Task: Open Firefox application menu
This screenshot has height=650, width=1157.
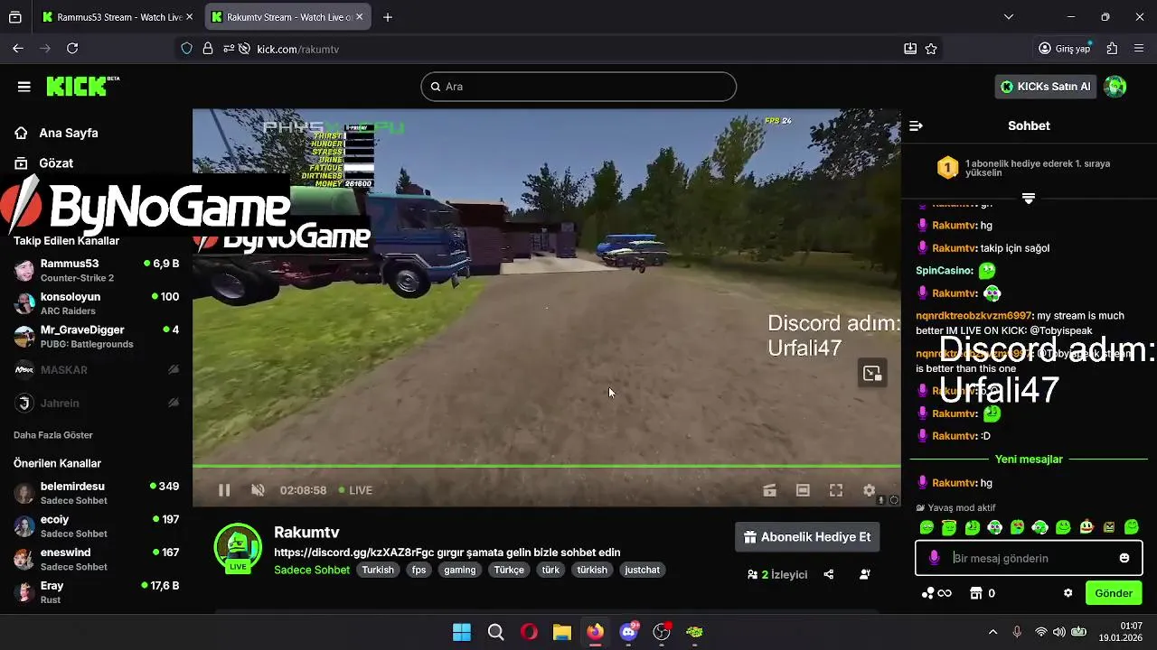Action: tap(1140, 49)
